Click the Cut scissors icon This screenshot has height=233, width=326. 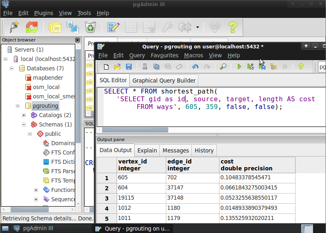click(x=145, y=67)
